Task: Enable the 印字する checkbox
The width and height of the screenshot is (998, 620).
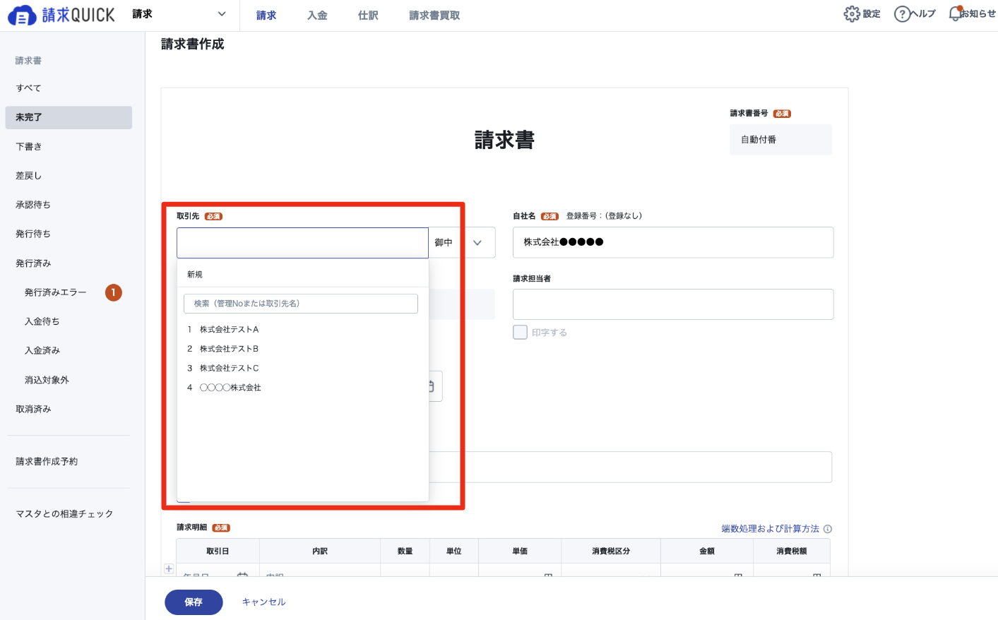Action: 521,333
